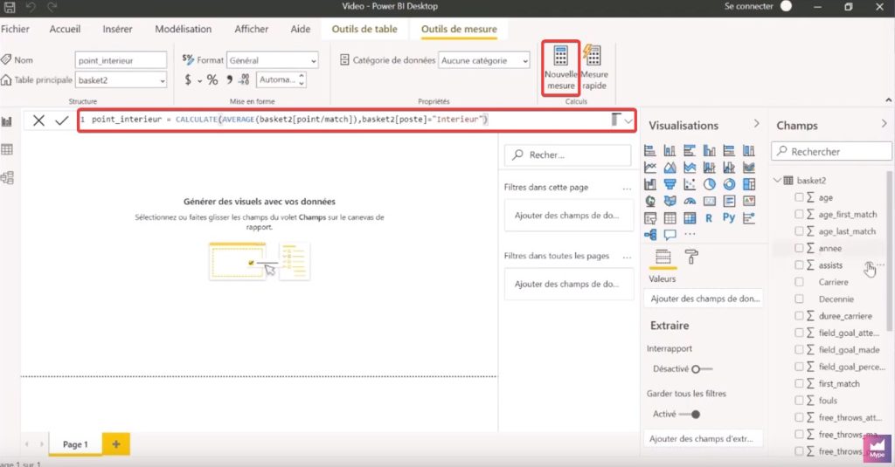This screenshot has width=895, height=467.
Task: Select the funnel chart visual
Action: pyautogui.click(x=670, y=184)
